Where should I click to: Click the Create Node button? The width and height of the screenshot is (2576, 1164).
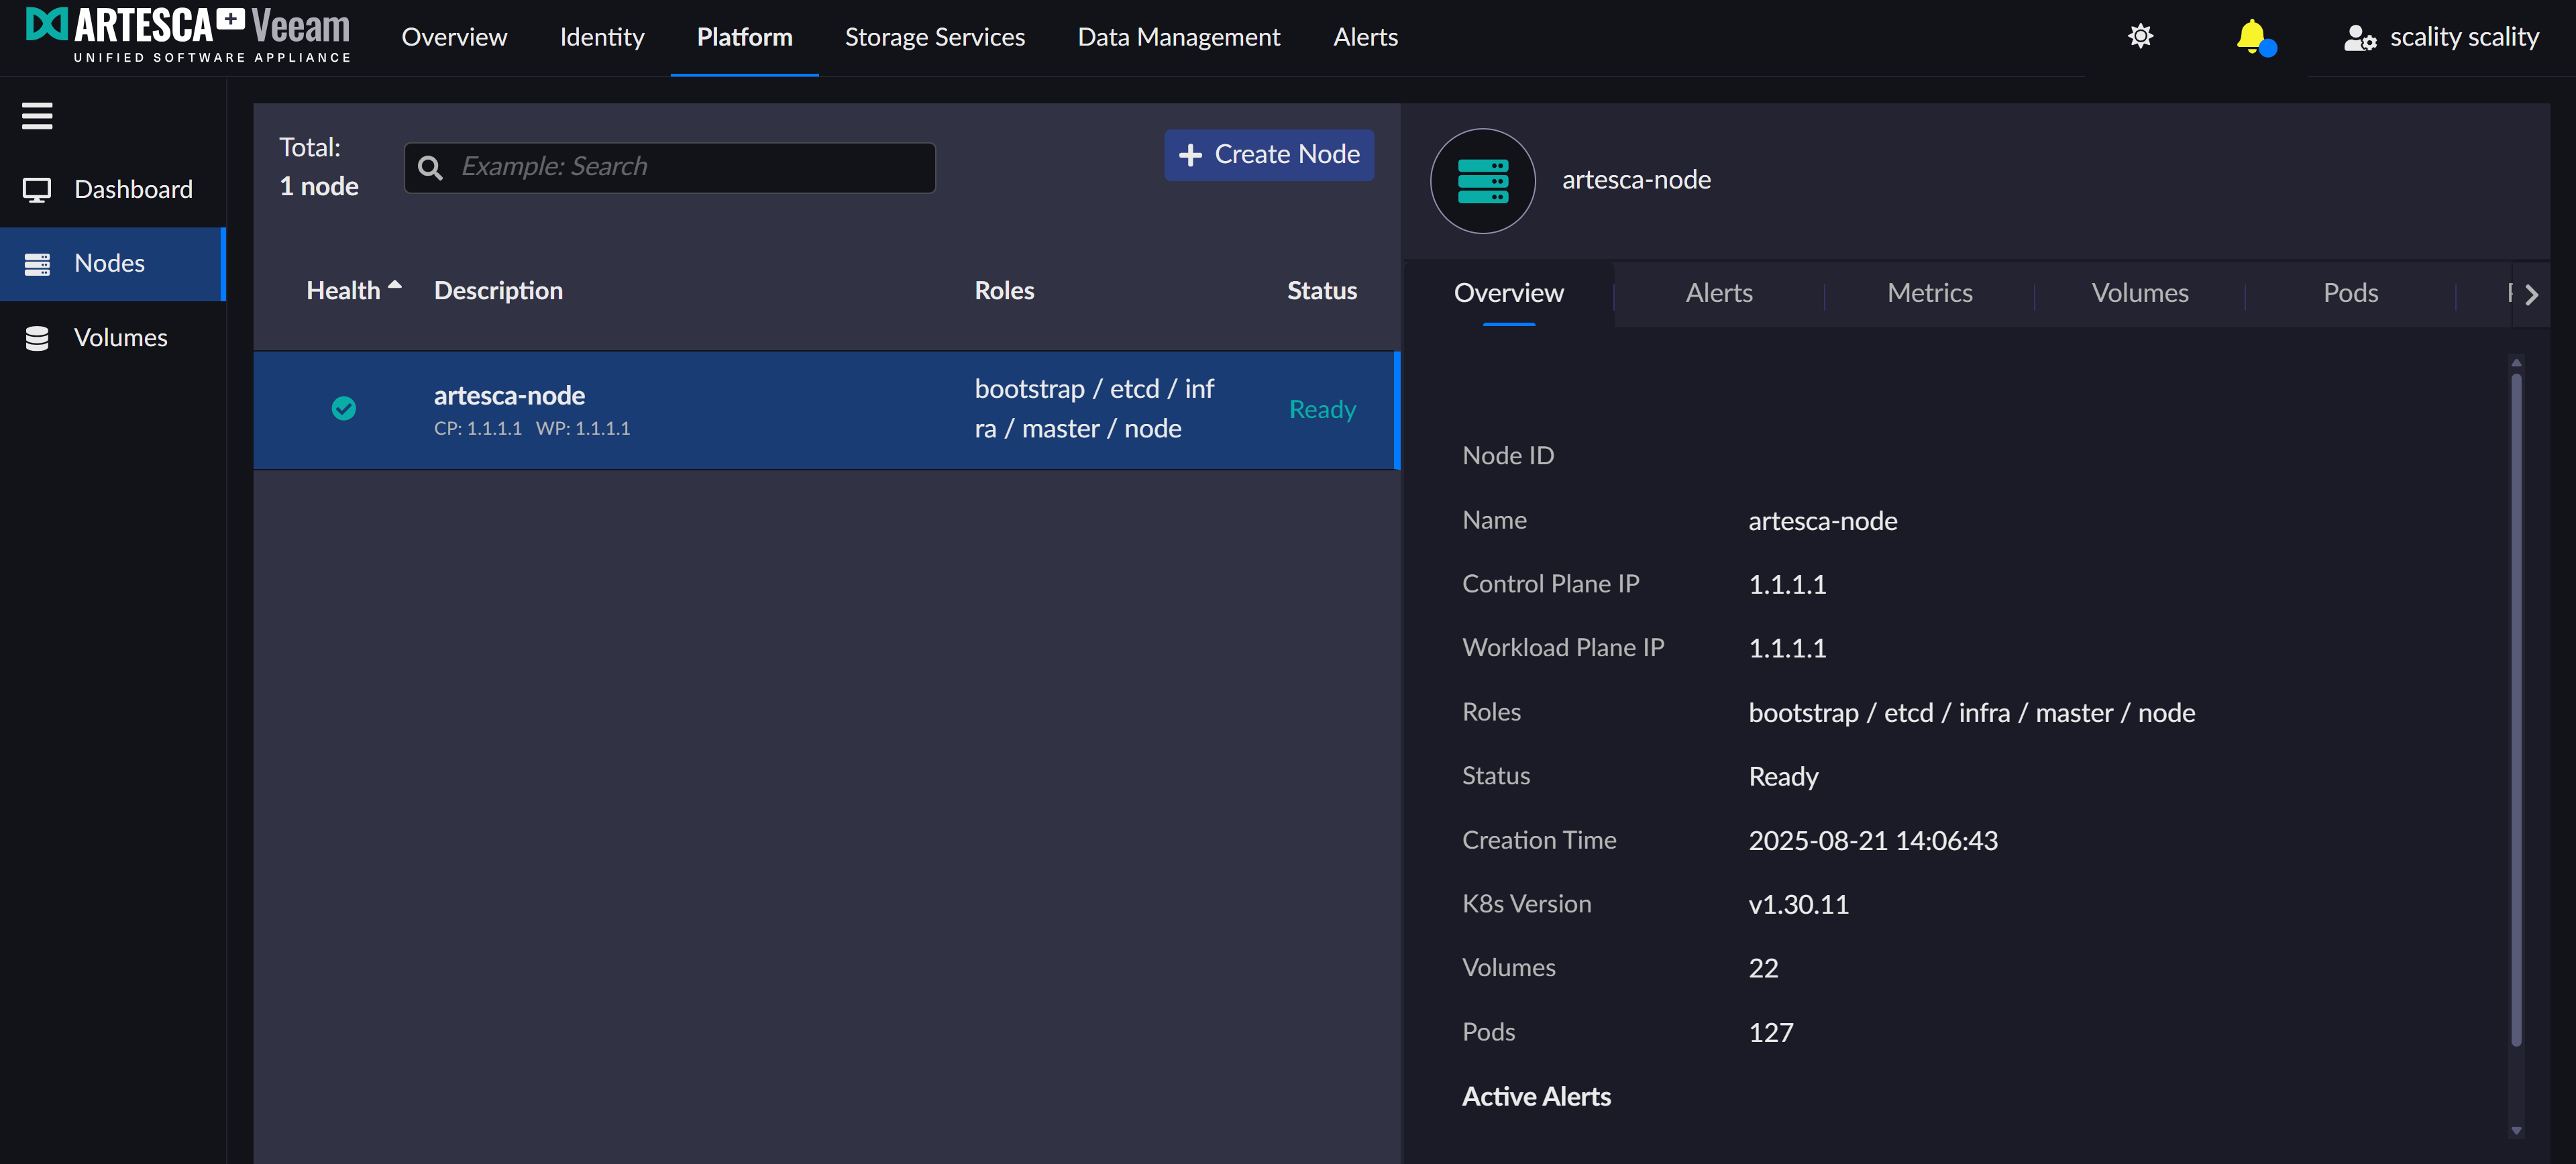1268,155
